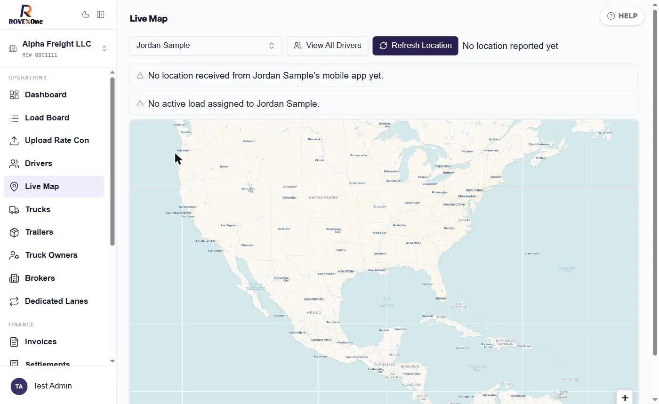
Task: Click the building icon beside Alpha Freight LLC
Action: (x=13, y=48)
